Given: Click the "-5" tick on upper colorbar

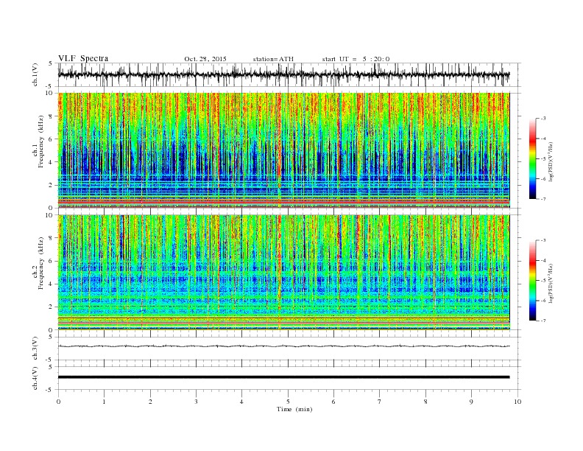Looking at the screenshot, I should [543, 159].
